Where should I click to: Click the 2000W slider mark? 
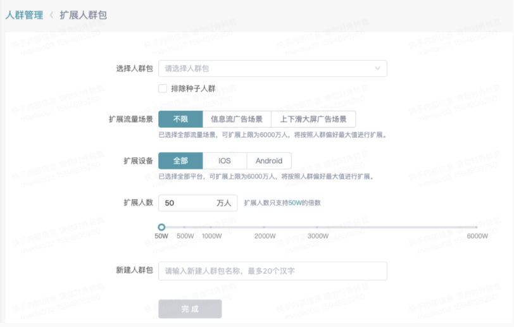click(x=264, y=227)
